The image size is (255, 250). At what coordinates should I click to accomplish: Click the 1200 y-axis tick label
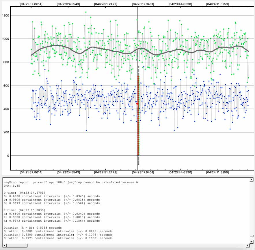pos(6,16)
